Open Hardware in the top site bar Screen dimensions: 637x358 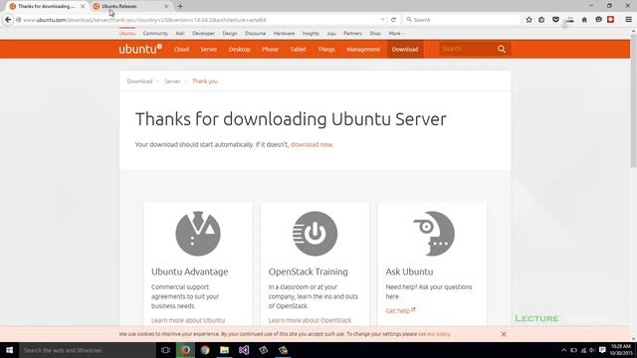click(284, 33)
